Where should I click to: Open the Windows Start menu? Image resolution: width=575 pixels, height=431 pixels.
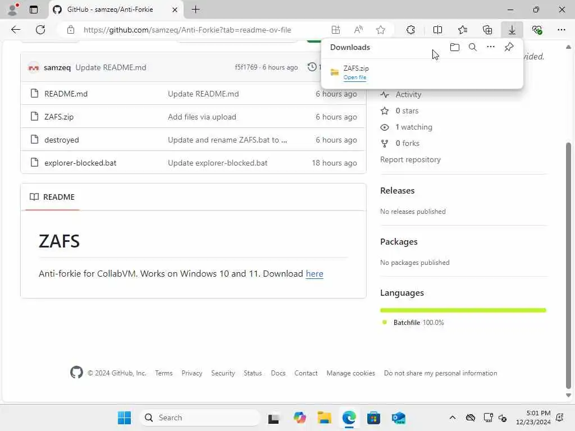coord(124,418)
